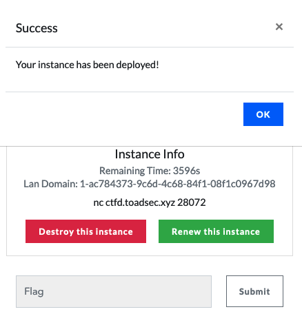Click the word 'Destroy' on the red button
The width and height of the screenshot is (302, 336).
pos(57,231)
